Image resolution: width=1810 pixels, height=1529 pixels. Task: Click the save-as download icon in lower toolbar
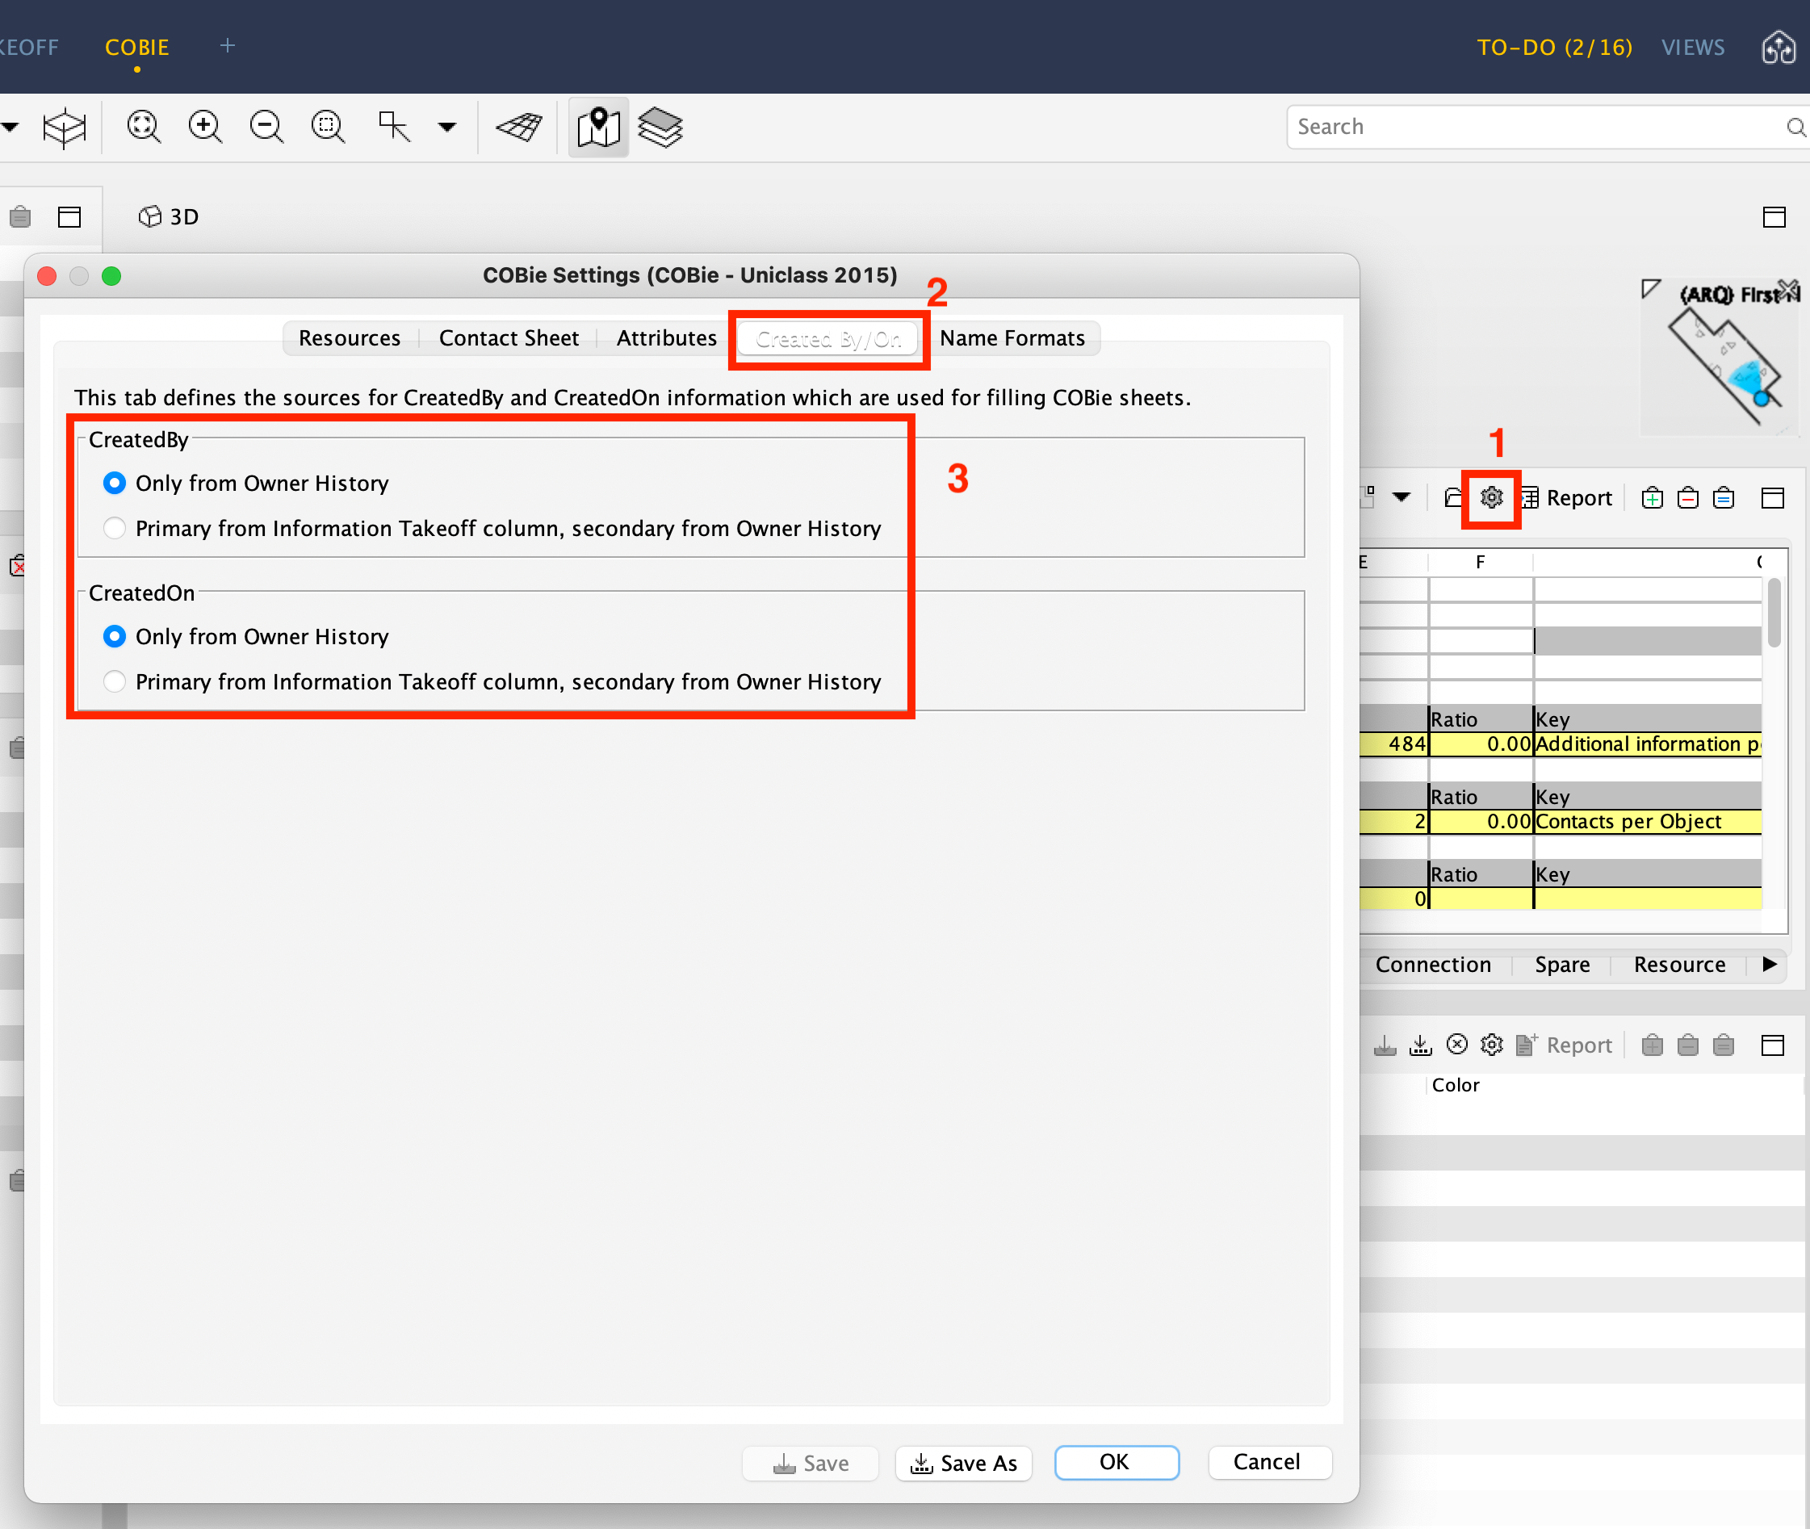tap(1421, 1045)
